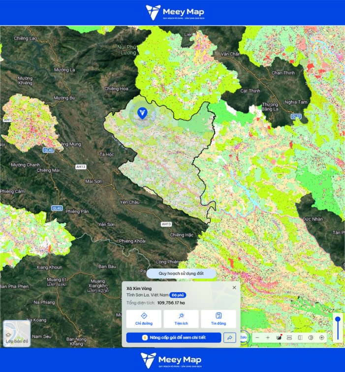Open the measure tool with red dot
345x372 pixels.
279,338
